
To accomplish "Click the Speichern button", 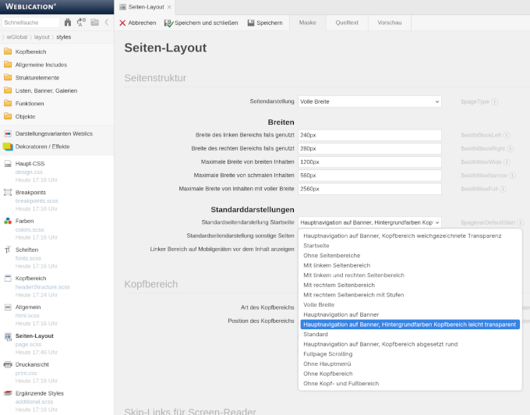I will pyautogui.click(x=265, y=23).
